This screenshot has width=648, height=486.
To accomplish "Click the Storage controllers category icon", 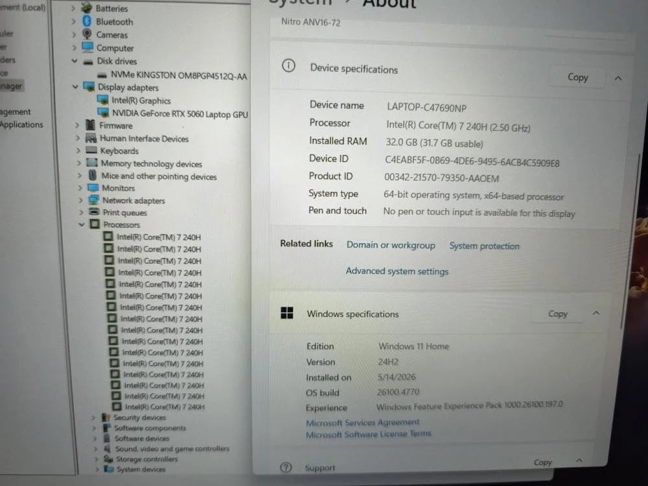I will coord(108,459).
